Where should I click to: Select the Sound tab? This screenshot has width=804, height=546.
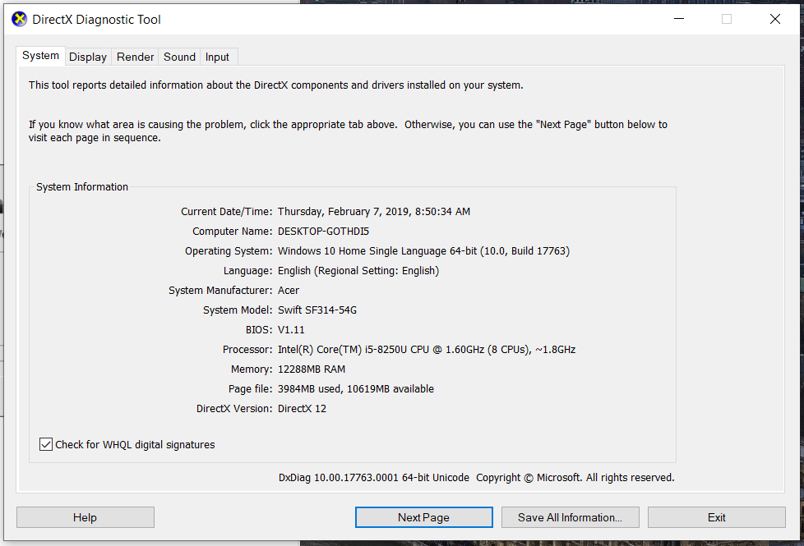[x=179, y=57]
